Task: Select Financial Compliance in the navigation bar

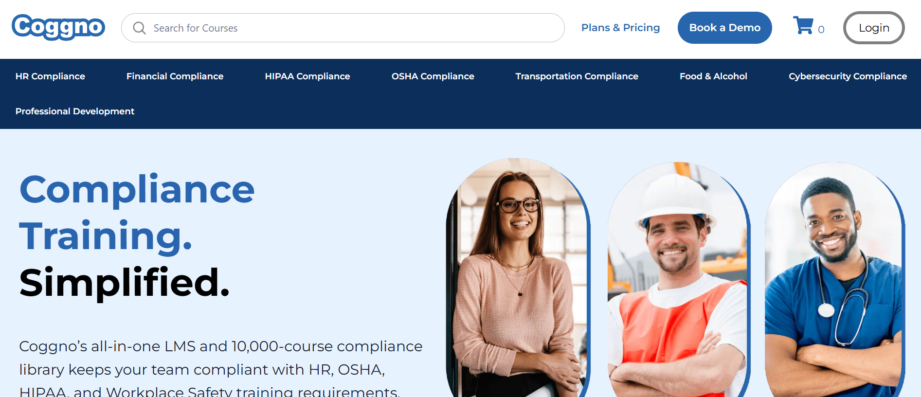Action: (175, 76)
